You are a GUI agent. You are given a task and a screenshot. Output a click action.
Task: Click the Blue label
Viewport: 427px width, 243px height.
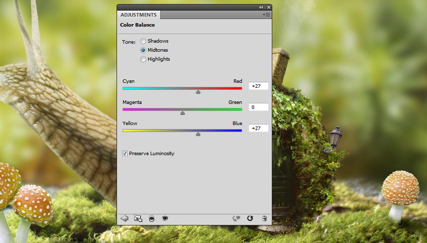coord(238,124)
